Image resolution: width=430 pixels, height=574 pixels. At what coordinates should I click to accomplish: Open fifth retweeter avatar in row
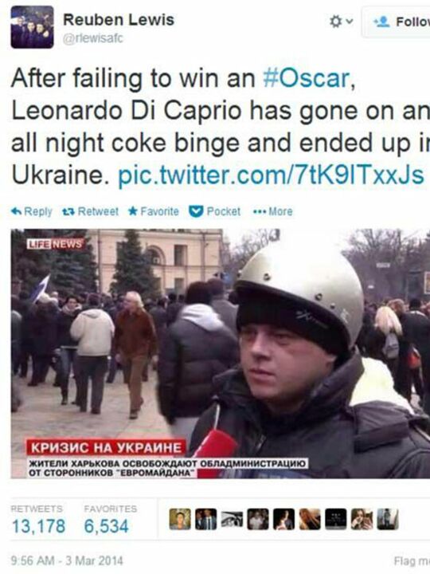point(283,519)
